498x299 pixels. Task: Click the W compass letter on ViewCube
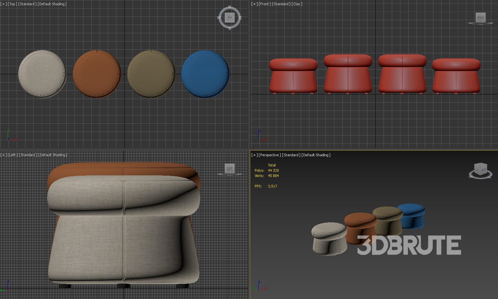(219, 18)
